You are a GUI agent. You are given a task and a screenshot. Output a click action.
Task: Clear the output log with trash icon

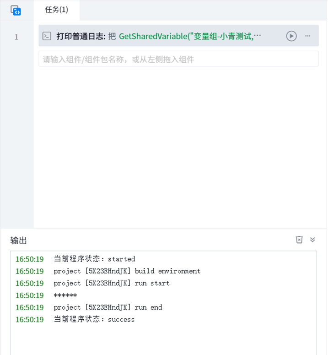pos(299,240)
